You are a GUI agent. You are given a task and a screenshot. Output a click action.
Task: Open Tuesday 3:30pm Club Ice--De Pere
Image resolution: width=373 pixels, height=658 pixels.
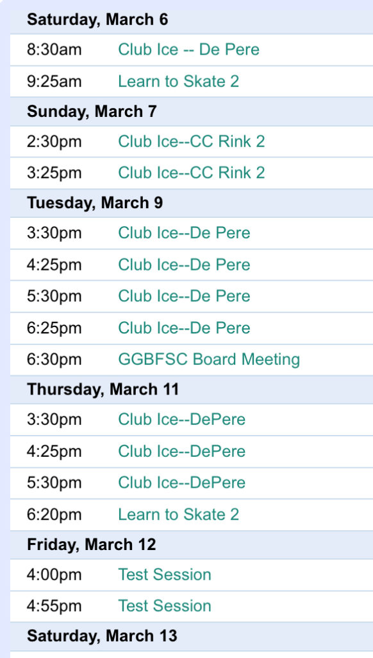point(184,233)
